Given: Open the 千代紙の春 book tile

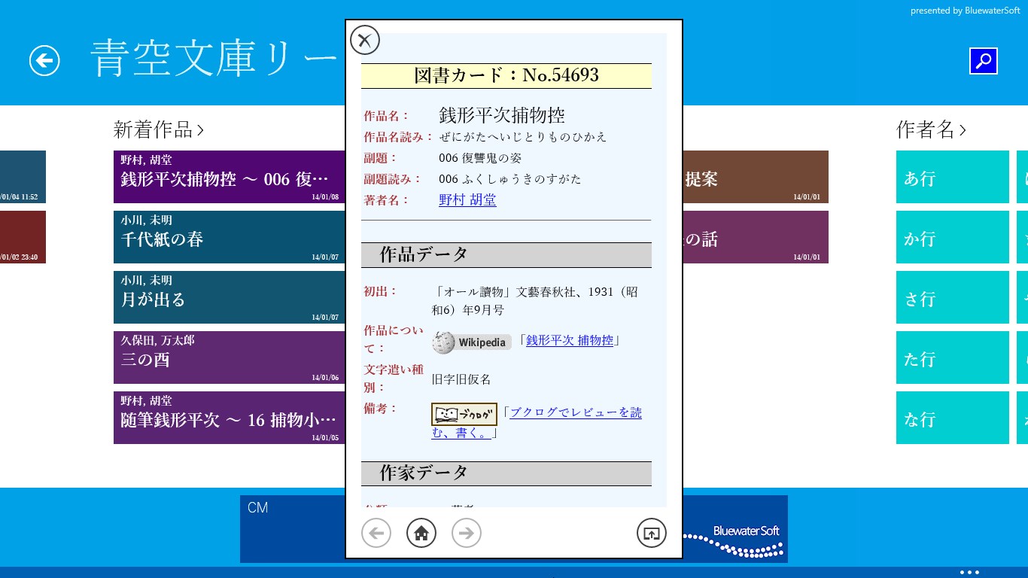Looking at the screenshot, I should 229,237.
